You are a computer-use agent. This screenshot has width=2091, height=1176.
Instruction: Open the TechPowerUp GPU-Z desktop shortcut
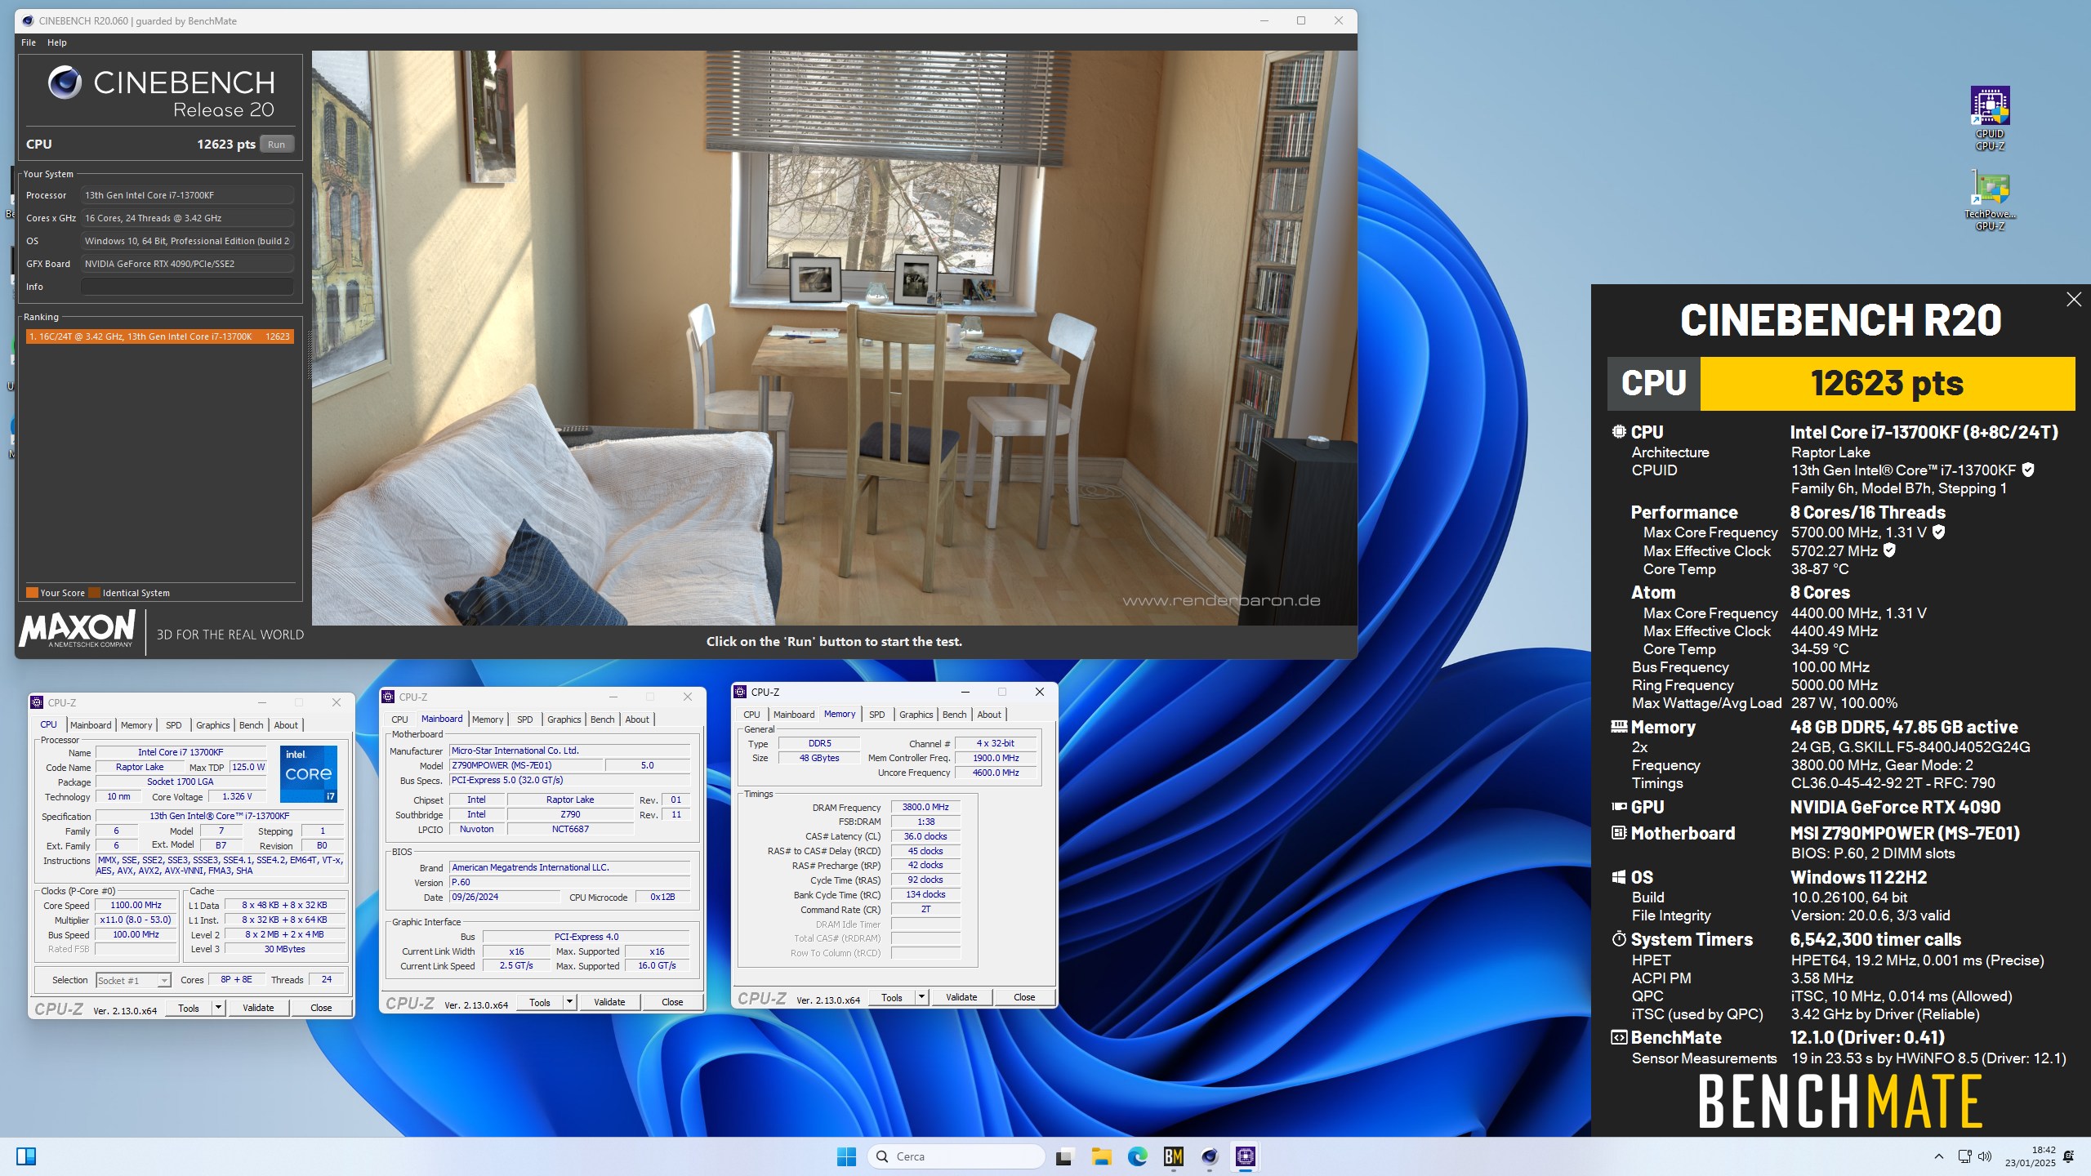1990,201
